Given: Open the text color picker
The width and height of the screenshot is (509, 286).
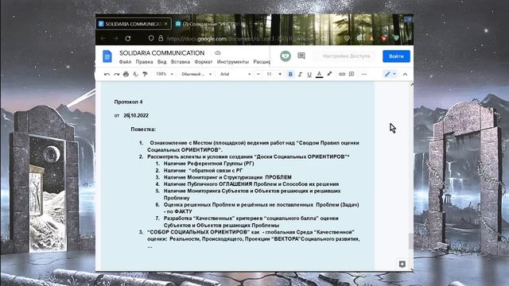Looking at the screenshot, I should (x=319, y=74).
